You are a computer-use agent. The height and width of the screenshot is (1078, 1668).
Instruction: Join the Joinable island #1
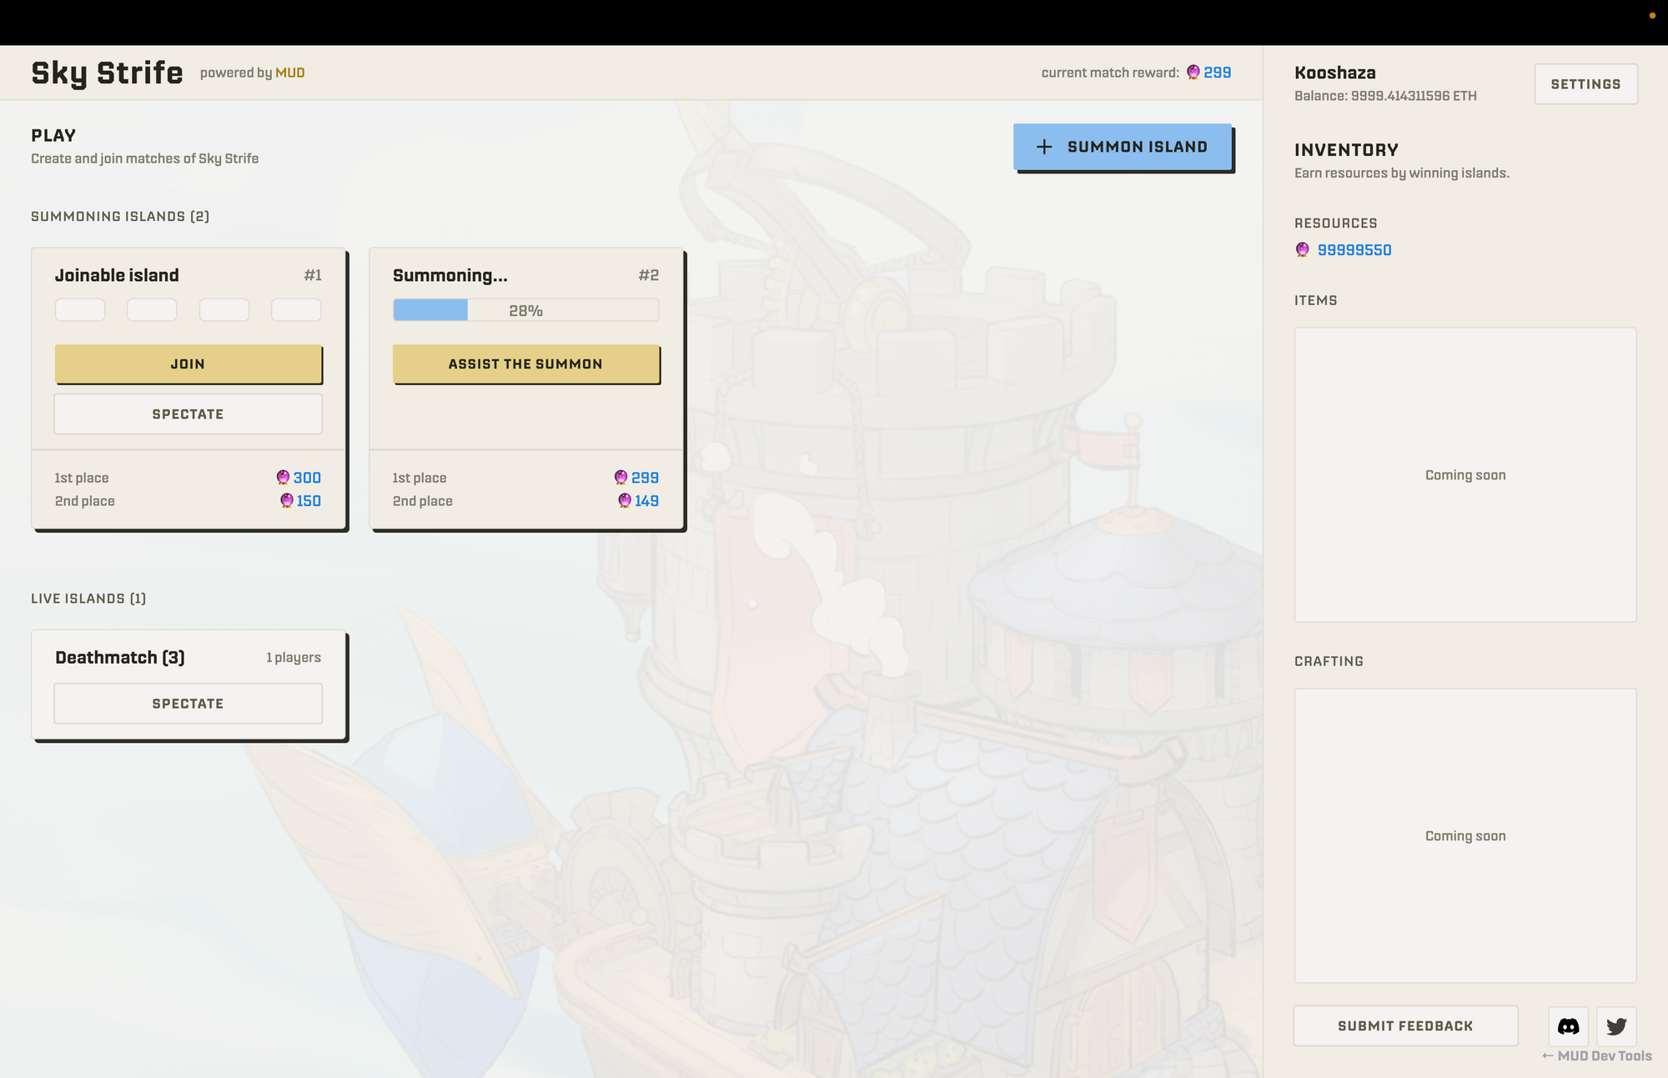point(188,364)
